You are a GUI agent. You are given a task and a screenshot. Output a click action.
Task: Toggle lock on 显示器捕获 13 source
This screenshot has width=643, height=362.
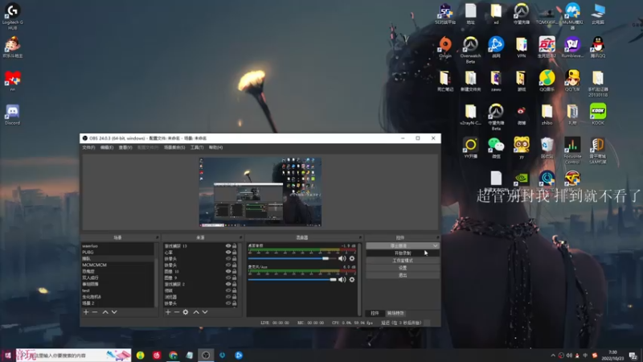coord(235,246)
